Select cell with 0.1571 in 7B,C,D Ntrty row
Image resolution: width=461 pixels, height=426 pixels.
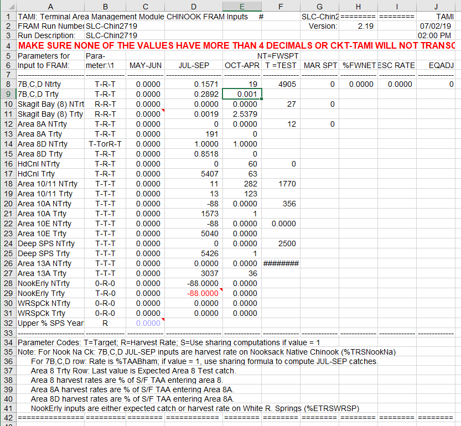click(x=194, y=84)
